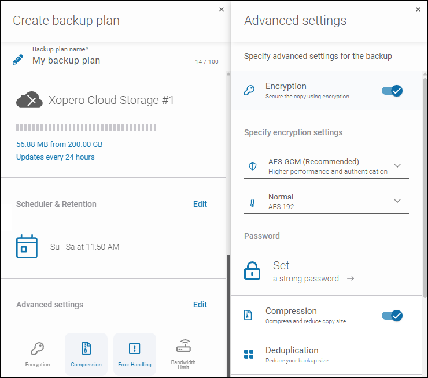The height and width of the screenshot is (378, 428).
Task: Expand the Normal AES 192 strength chevron
Action: click(397, 201)
